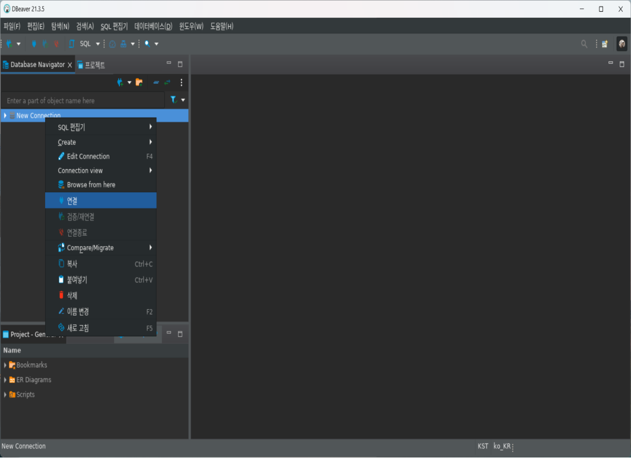
Task: Toggle Link with Editor arrows icon in navigator
Action: (x=167, y=82)
